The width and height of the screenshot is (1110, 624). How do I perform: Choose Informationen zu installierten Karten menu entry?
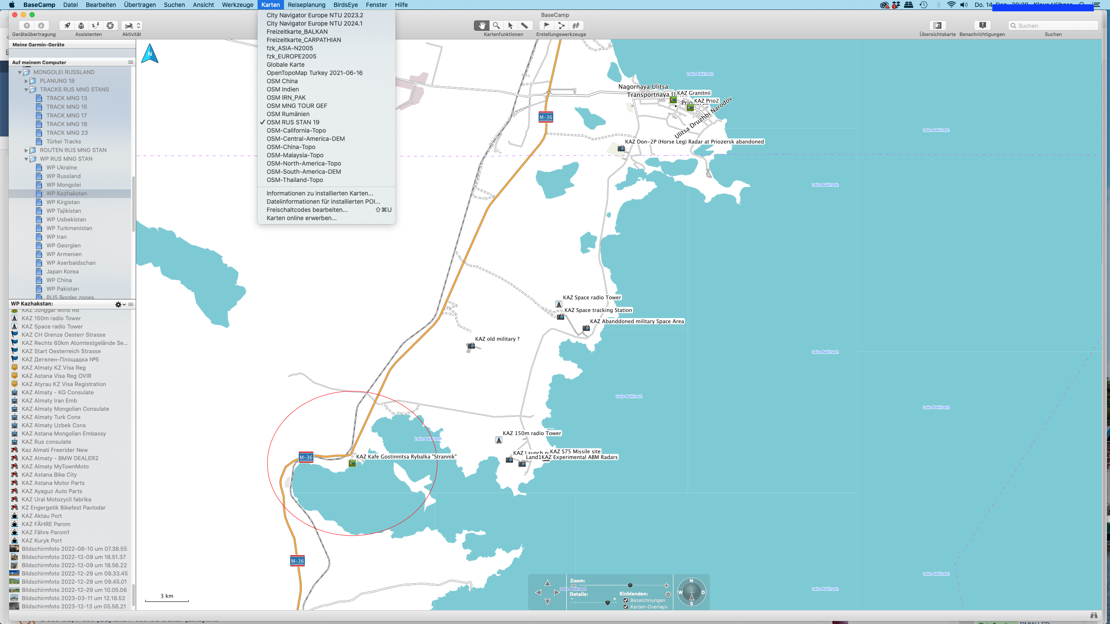(x=320, y=193)
